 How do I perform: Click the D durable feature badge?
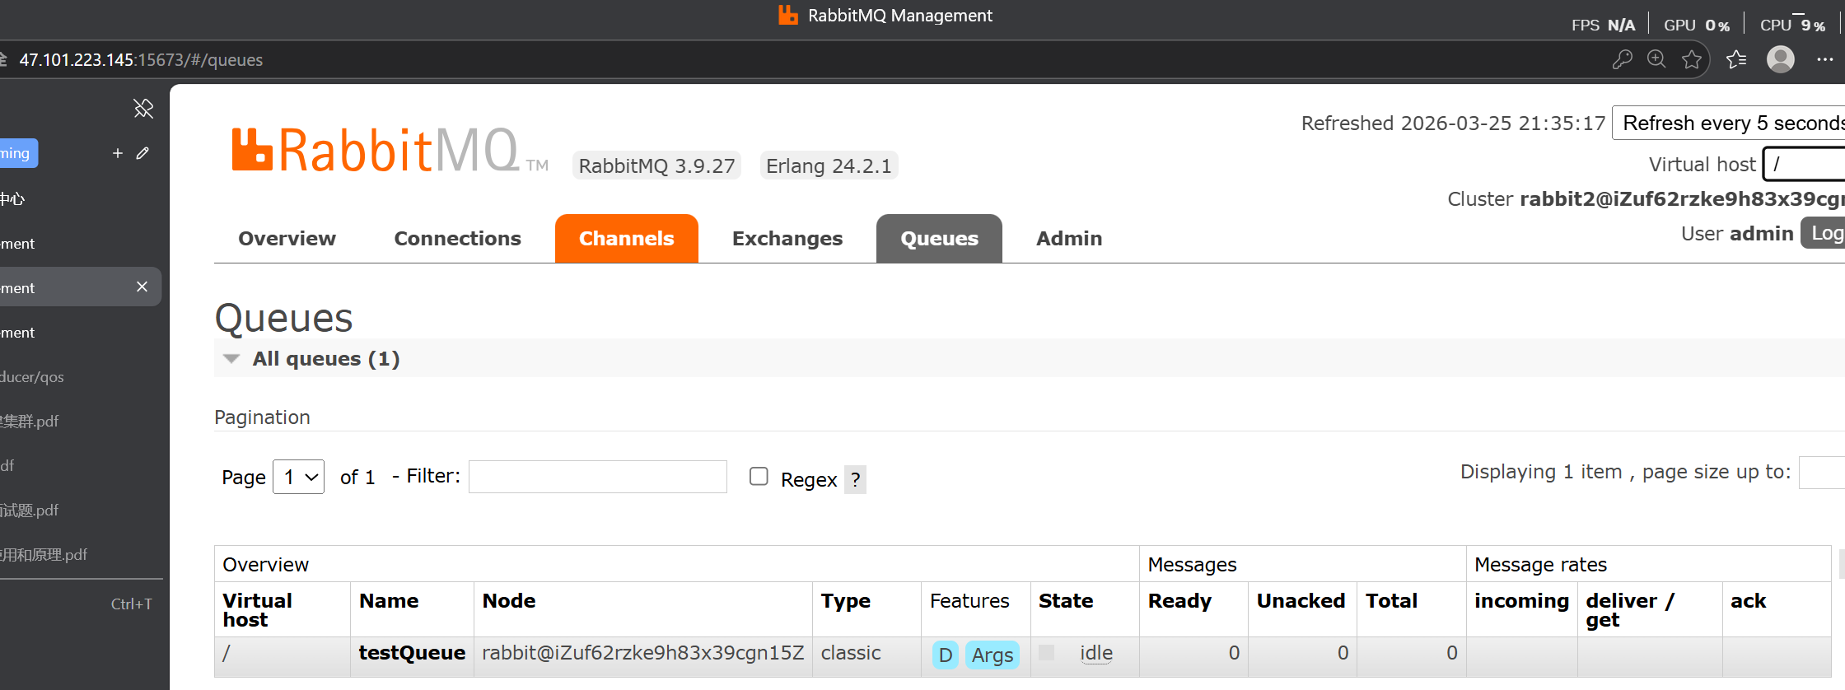tap(946, 655)
